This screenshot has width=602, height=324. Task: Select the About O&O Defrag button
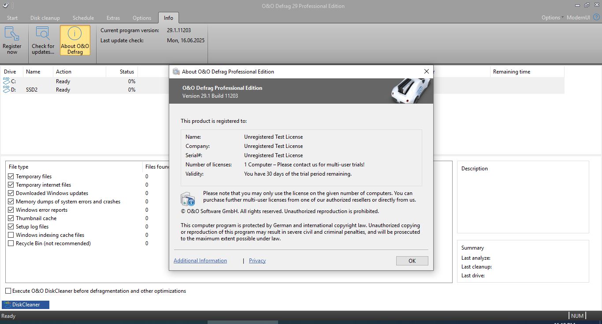(75, 40)
